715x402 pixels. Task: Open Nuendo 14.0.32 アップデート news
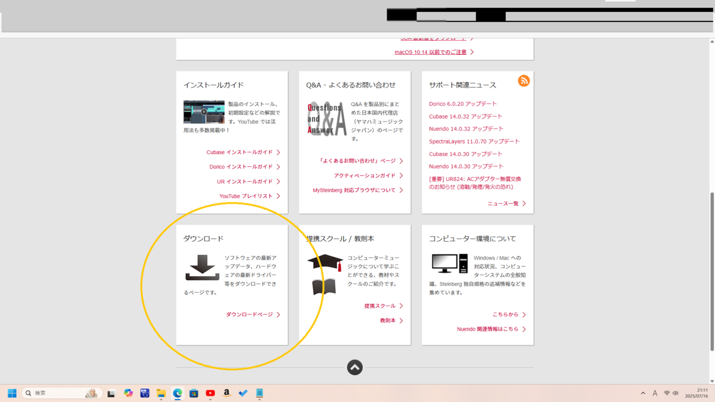[x=466, y=129]
